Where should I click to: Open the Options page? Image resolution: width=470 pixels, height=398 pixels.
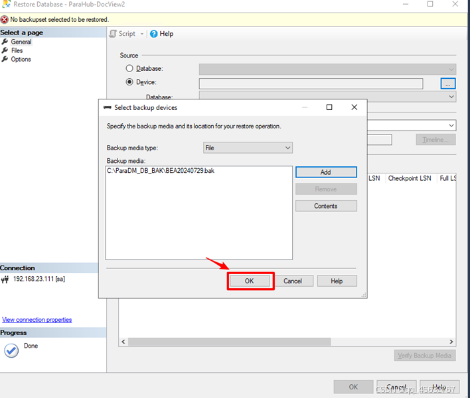(21, 59)
